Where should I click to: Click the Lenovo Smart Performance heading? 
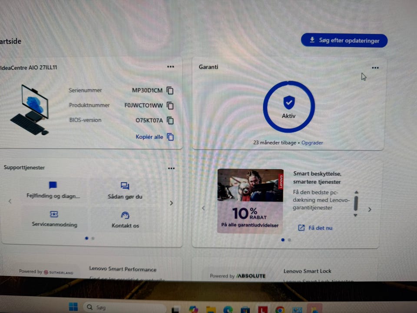click(122, 269)
